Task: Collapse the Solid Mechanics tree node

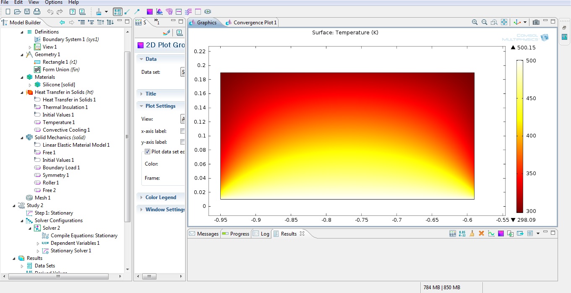Action: (22, 137)
